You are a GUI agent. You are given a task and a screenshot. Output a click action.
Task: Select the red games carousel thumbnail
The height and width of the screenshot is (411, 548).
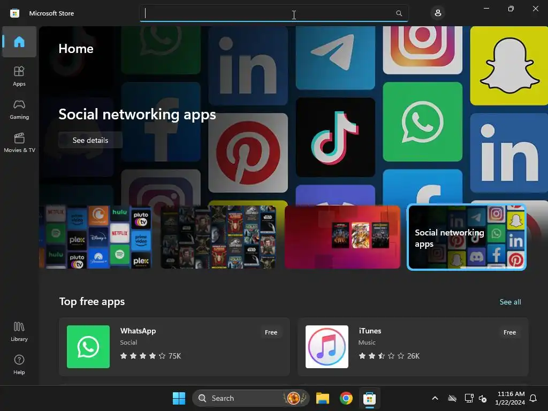[342, 237]
